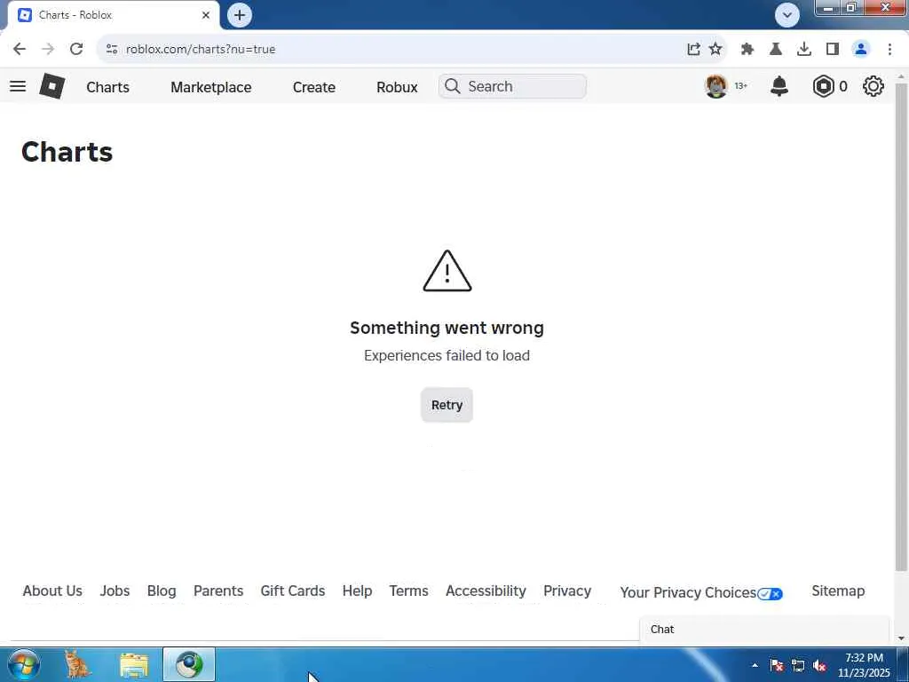Open the cat application on taskbar
Screen dimensions: 909x682
pos(77,664)
